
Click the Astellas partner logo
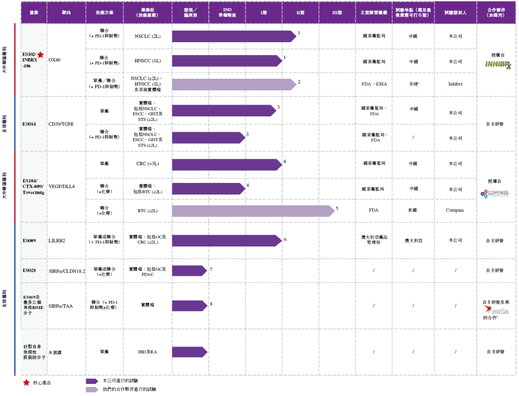click(496, 310)
